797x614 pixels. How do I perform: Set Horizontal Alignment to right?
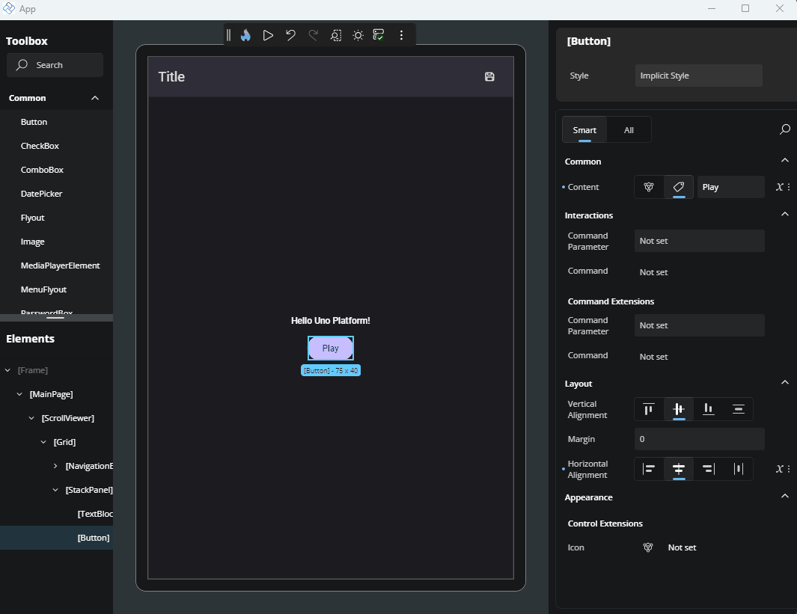tap(708, 469)
